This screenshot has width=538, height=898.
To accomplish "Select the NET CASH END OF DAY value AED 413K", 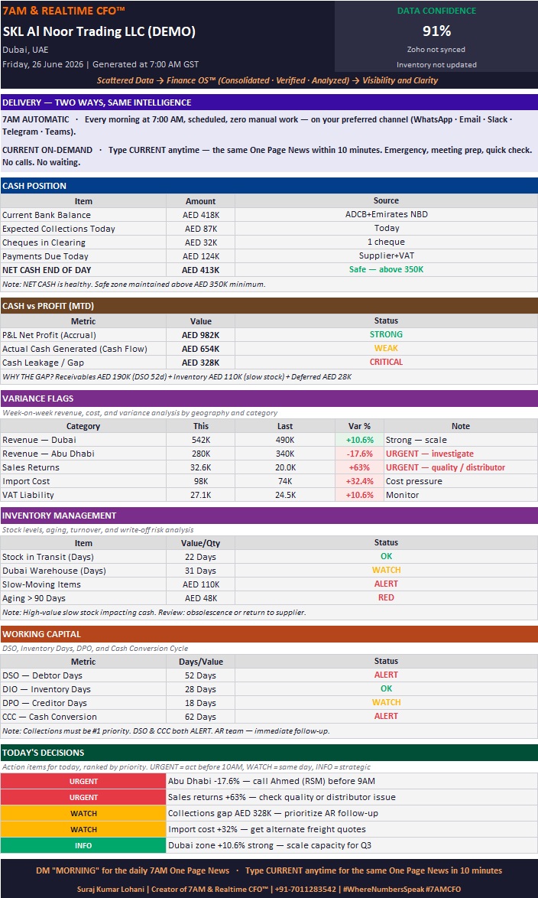I will [200, 270].
